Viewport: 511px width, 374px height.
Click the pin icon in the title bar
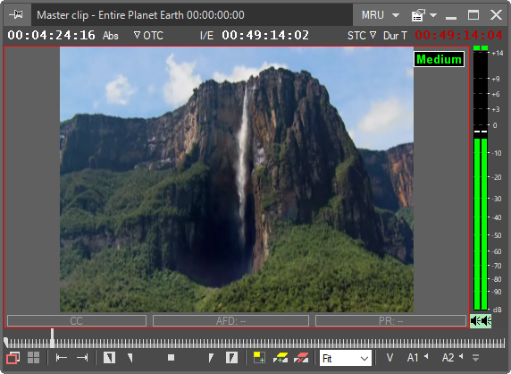[16, 14]
